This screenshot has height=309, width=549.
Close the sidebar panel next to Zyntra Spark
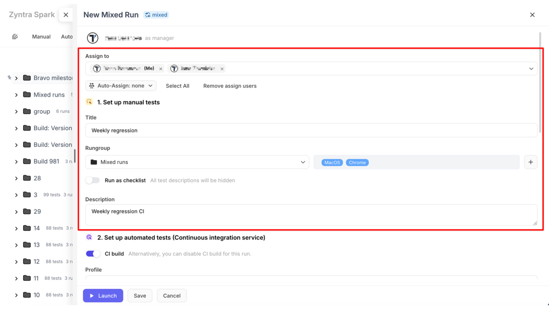point(66,15)
